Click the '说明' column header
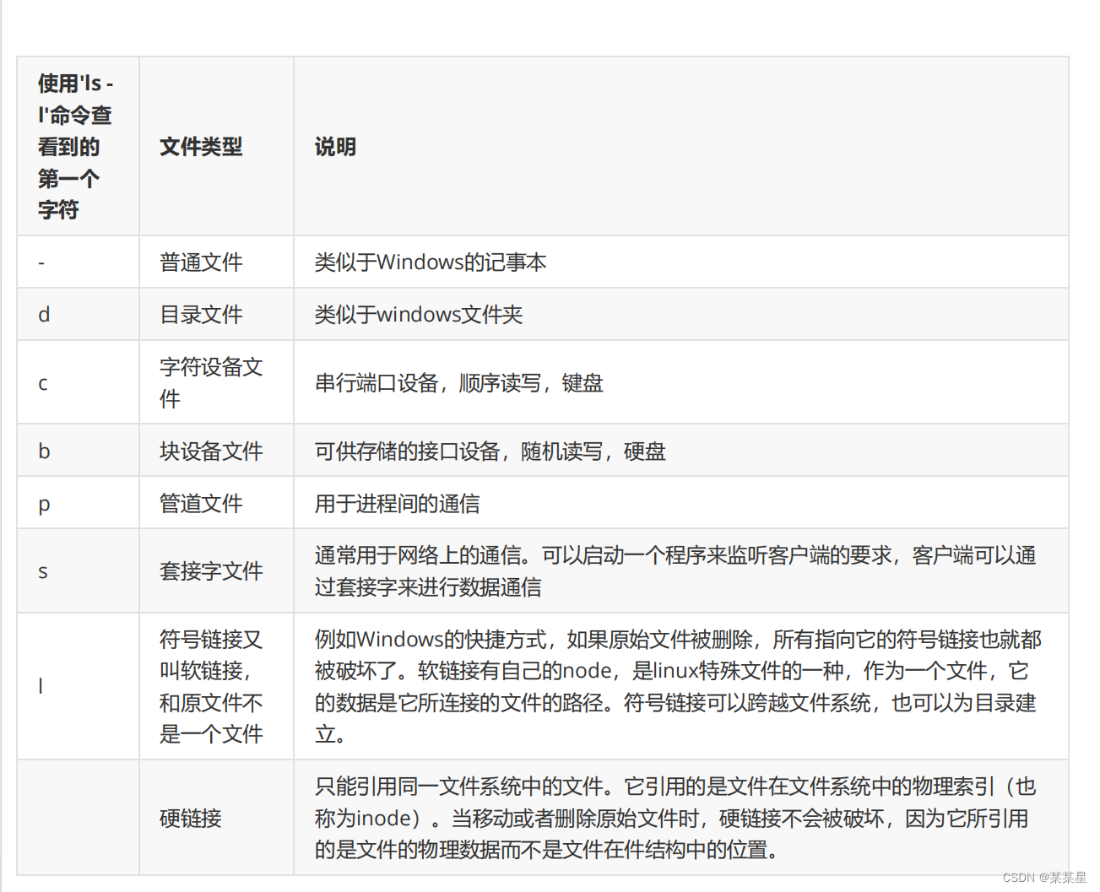This screenshot has width=1100, height=892. click(x=680, y=146)
